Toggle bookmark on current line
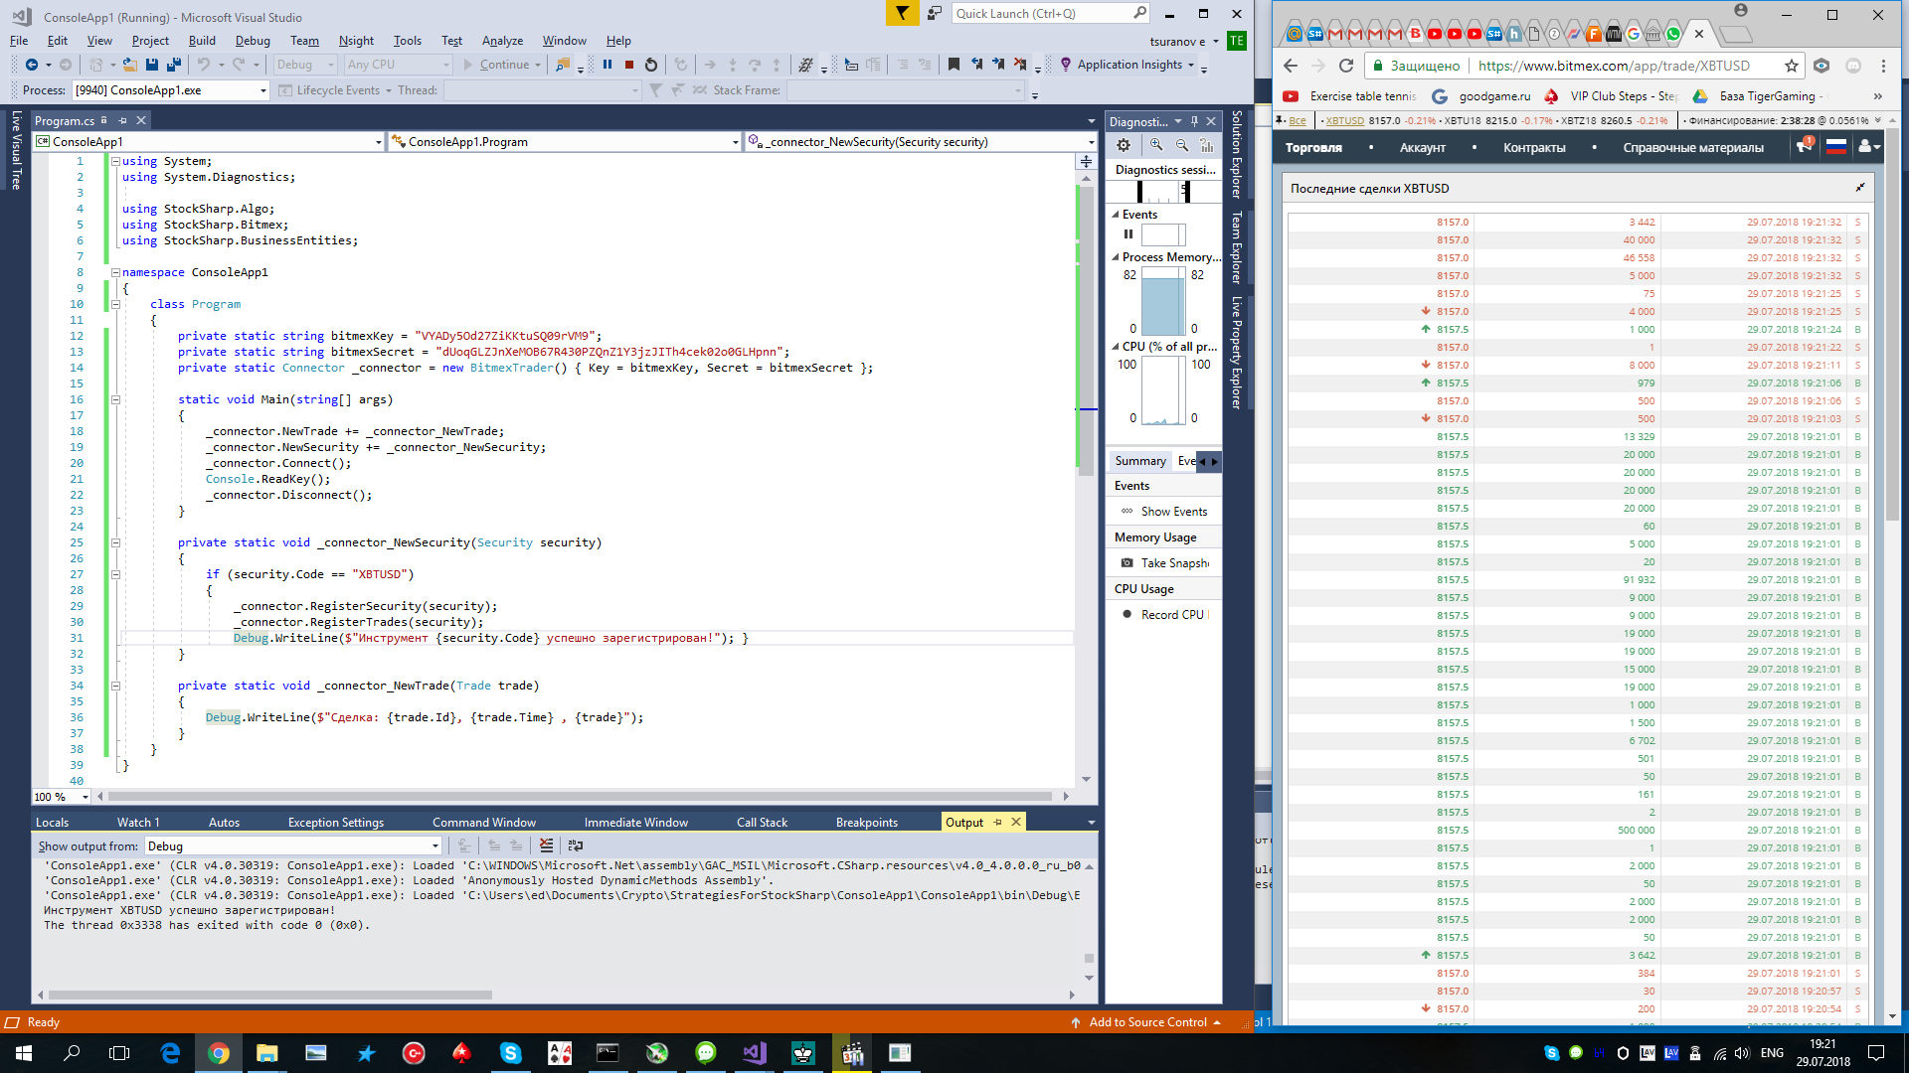1909x1073 pixels. [x=954, y=65]
